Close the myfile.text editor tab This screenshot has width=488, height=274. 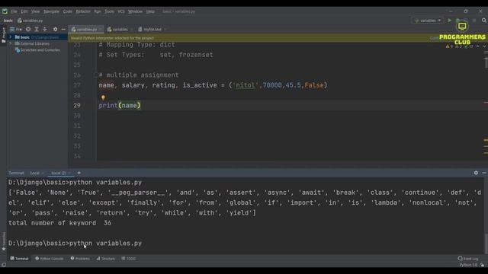tap(165, 29)
